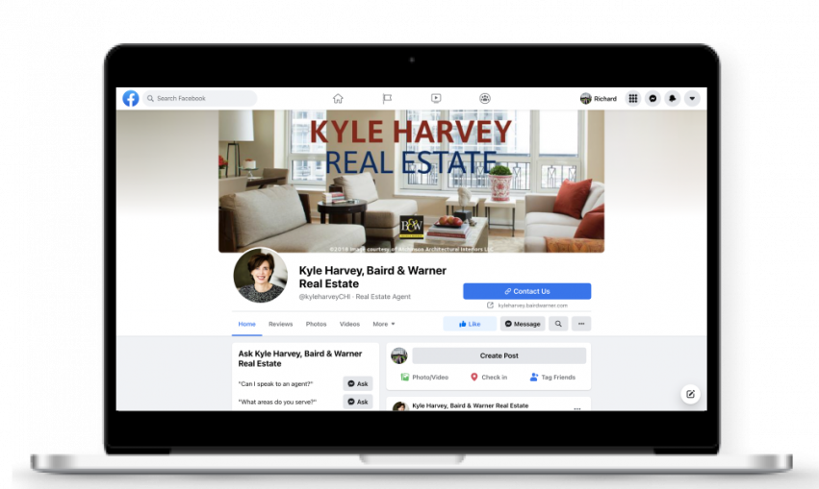Choose the Check in option
Screen dimensions: 819x489
click(488, 377)
